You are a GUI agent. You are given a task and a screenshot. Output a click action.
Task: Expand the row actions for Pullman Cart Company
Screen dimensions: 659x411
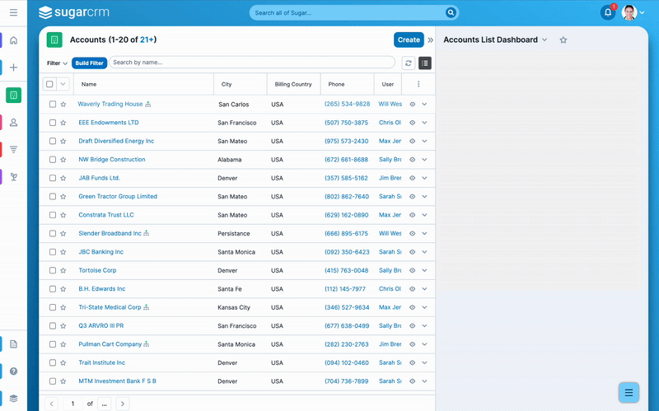(424, 344)
